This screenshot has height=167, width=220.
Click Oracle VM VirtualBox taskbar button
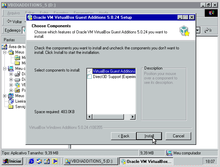(x=146, y=161)
